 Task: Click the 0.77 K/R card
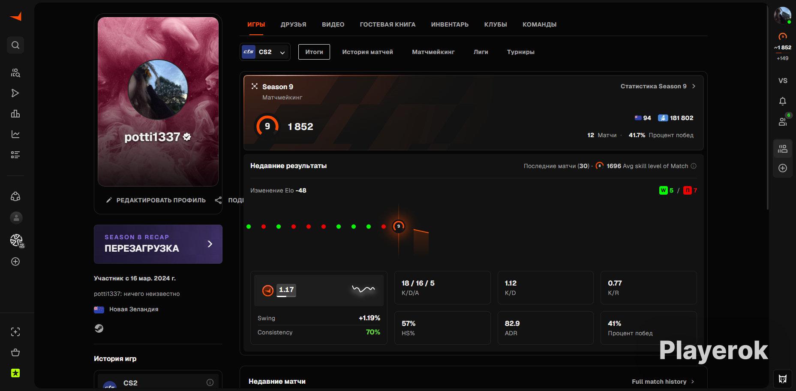coord(649,288)
